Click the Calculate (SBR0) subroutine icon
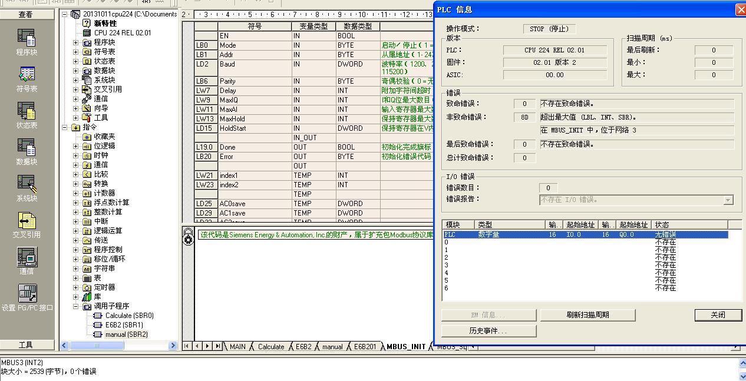This screenshot has width=746, height=381. click(98, 316)
